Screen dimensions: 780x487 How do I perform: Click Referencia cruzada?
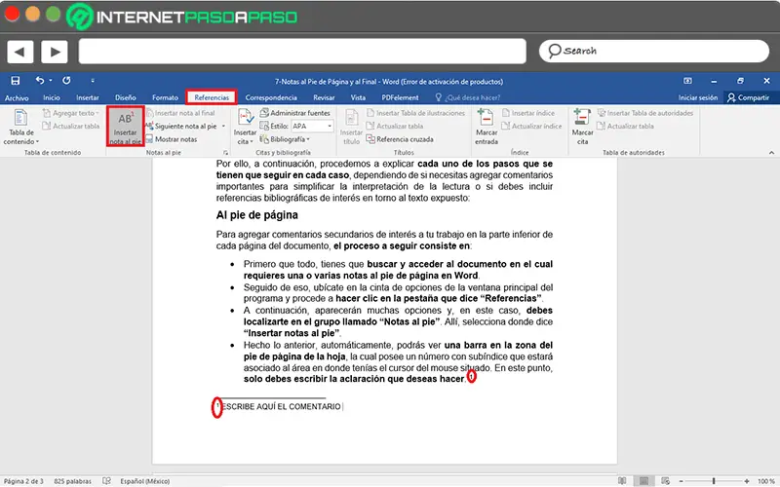tap(400, 139)
